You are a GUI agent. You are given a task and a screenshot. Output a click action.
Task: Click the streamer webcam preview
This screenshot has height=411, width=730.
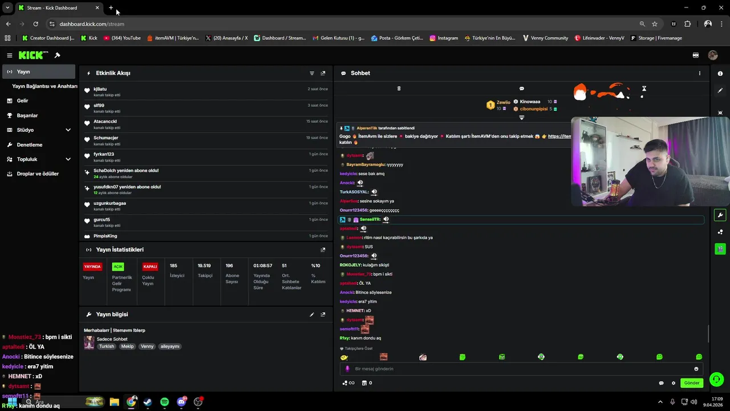point(650,162)
